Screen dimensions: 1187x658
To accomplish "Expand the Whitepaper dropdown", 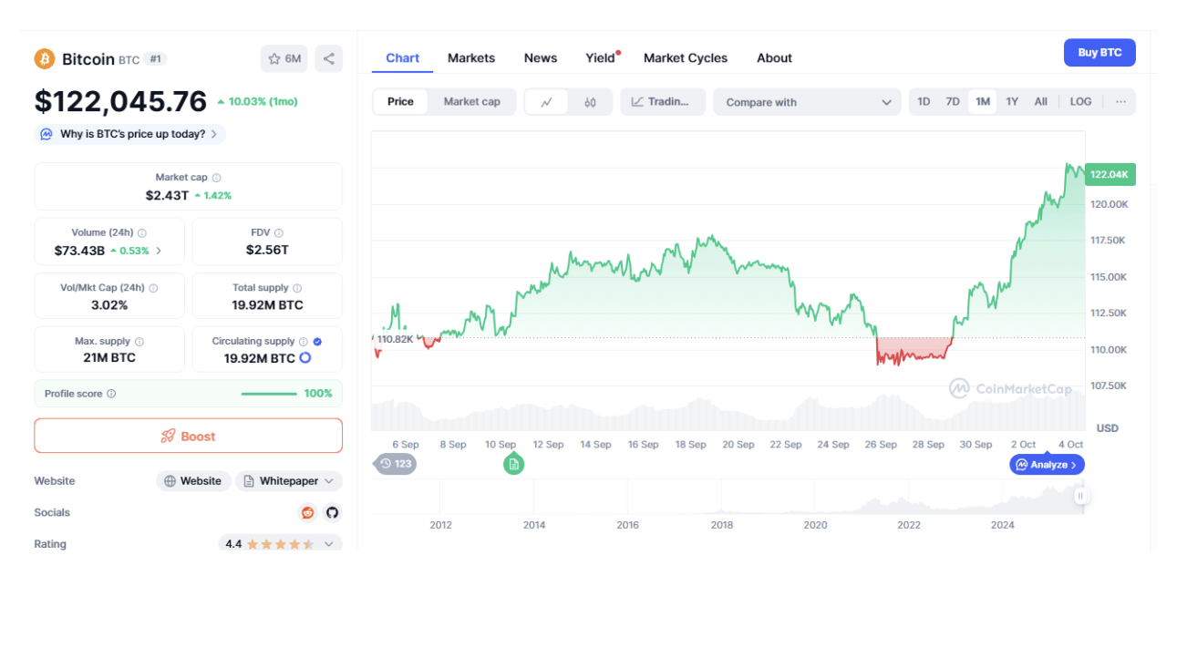I will pyautogui.click(x=288, y=481).
